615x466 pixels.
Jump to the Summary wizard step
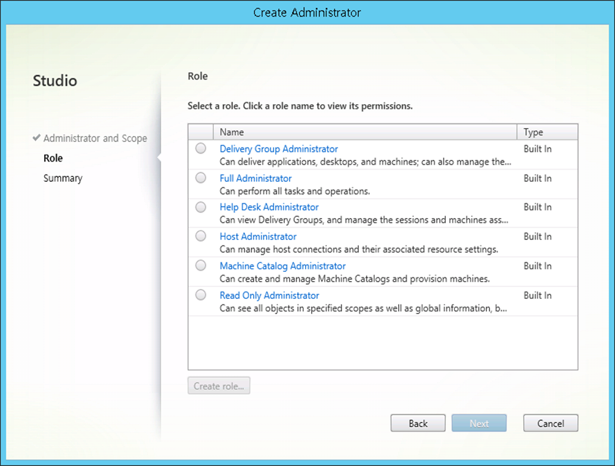[62, 178]
